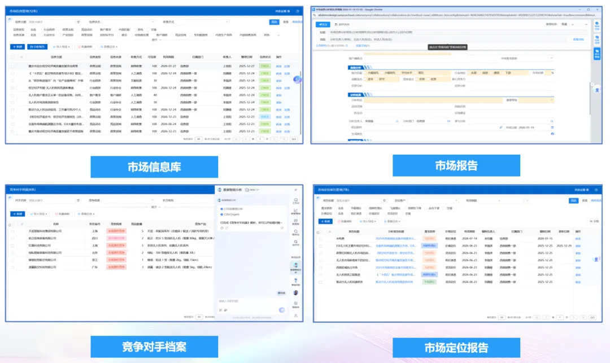Open the calendar icon beside the 2026-01-19 date
The width and height of the screenshot is (610, 363).
click(552, 127)
